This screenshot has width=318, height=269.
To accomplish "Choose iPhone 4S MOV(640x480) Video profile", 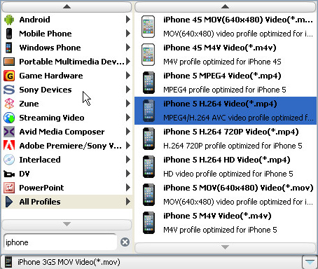I will click(x=226, y=27).
